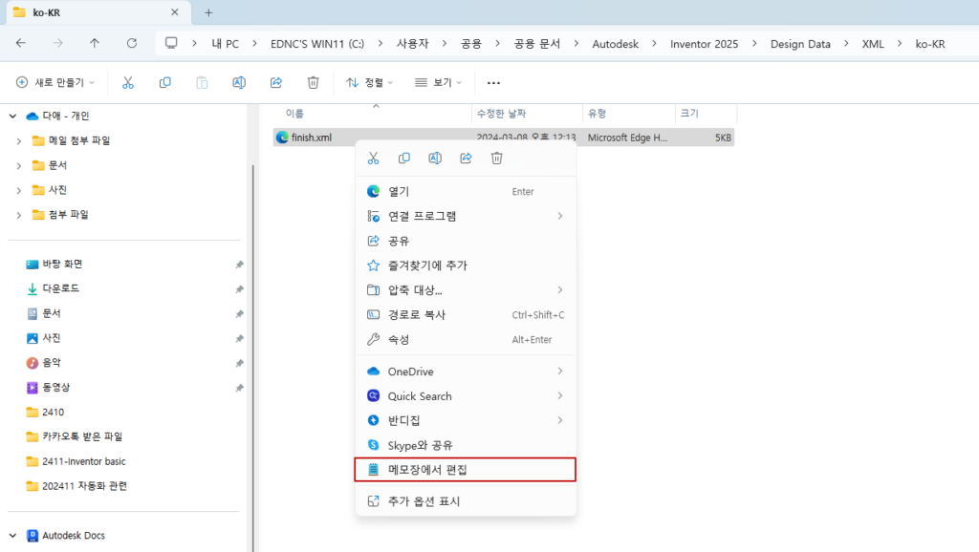Click the Delete trash icon in toolbar

[x=313, y=82]
